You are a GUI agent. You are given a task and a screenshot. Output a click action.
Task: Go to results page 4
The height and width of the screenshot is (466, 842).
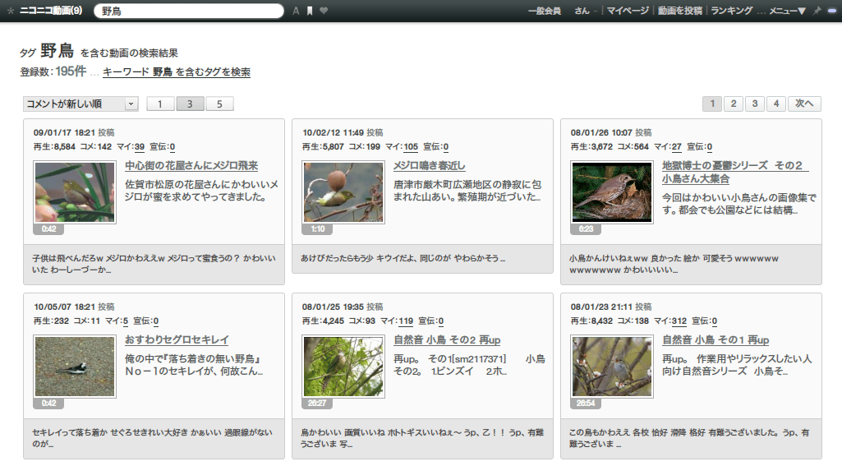point(776,104)
